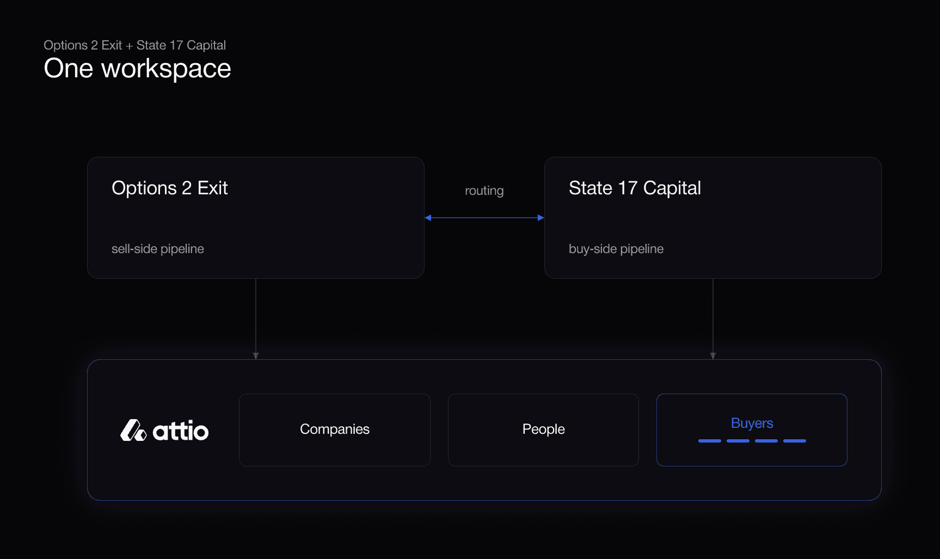Screen dimensions: 940x559
Task: Click the Options 2 Exit box
Action: pyautogui.click(x=256, y=218)
